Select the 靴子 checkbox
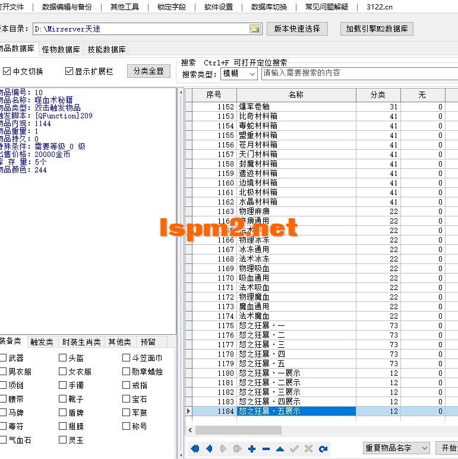 pyautogui.click(x=62, y=399)
